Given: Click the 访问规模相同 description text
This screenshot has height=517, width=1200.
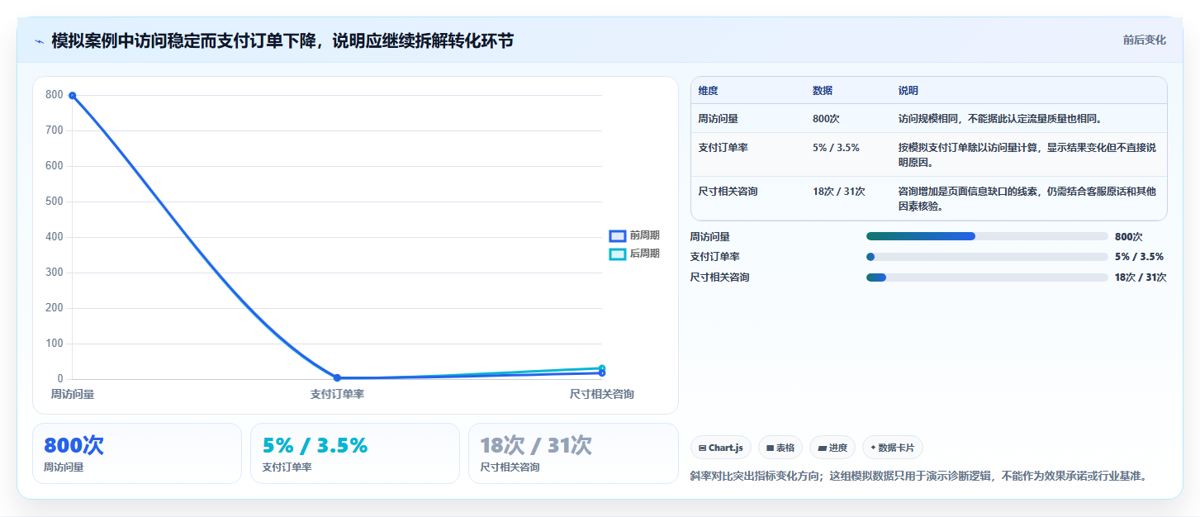Looking at the screenshot, I should click(x=1000, y=119).
